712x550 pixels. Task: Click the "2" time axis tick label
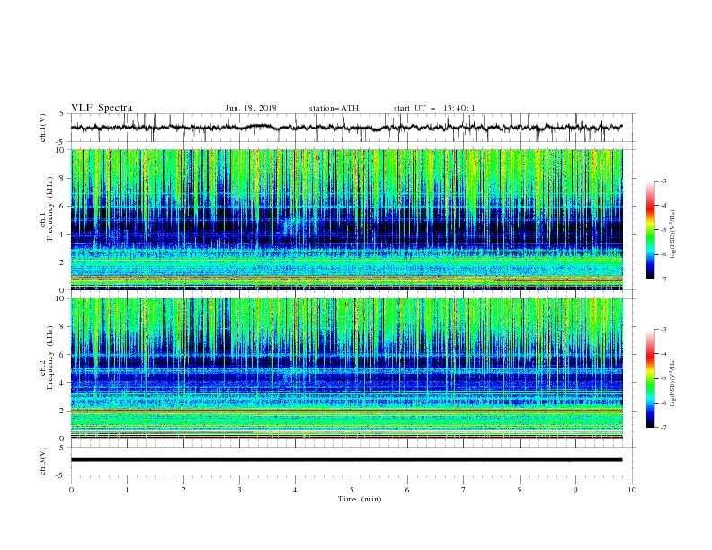[x=183, y=490]
